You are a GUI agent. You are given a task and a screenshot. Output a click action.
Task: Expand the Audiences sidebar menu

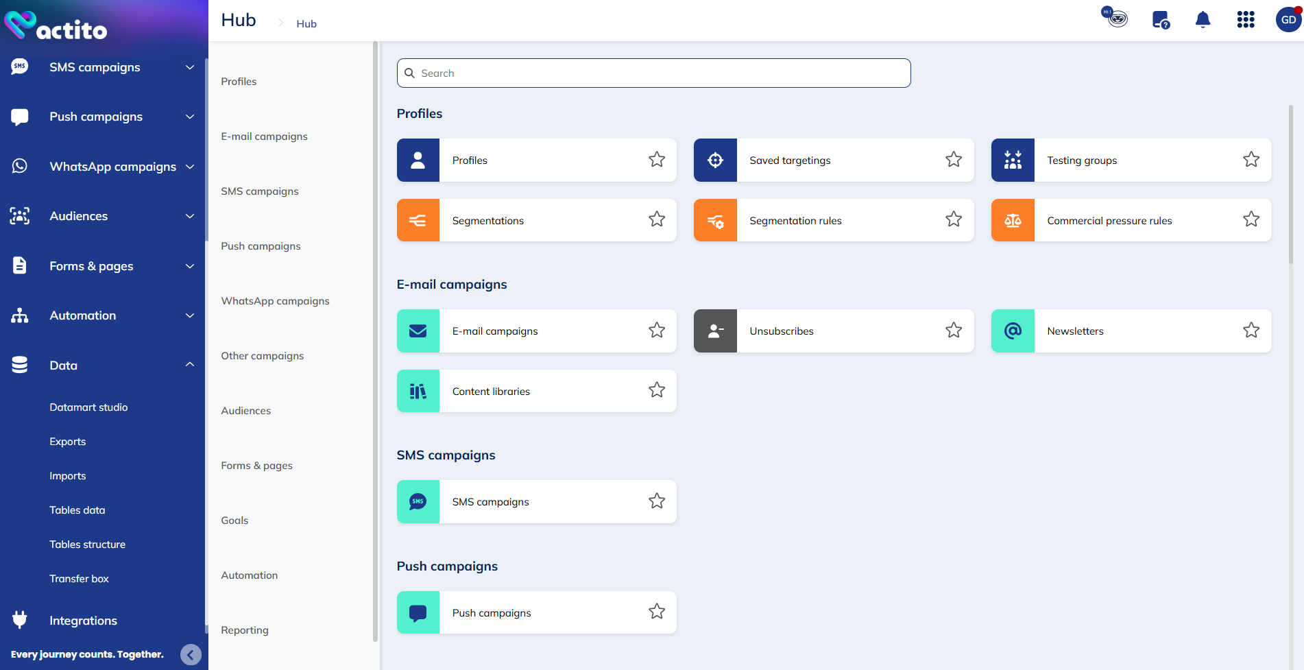pyautogui.click(x=190, y=216)
